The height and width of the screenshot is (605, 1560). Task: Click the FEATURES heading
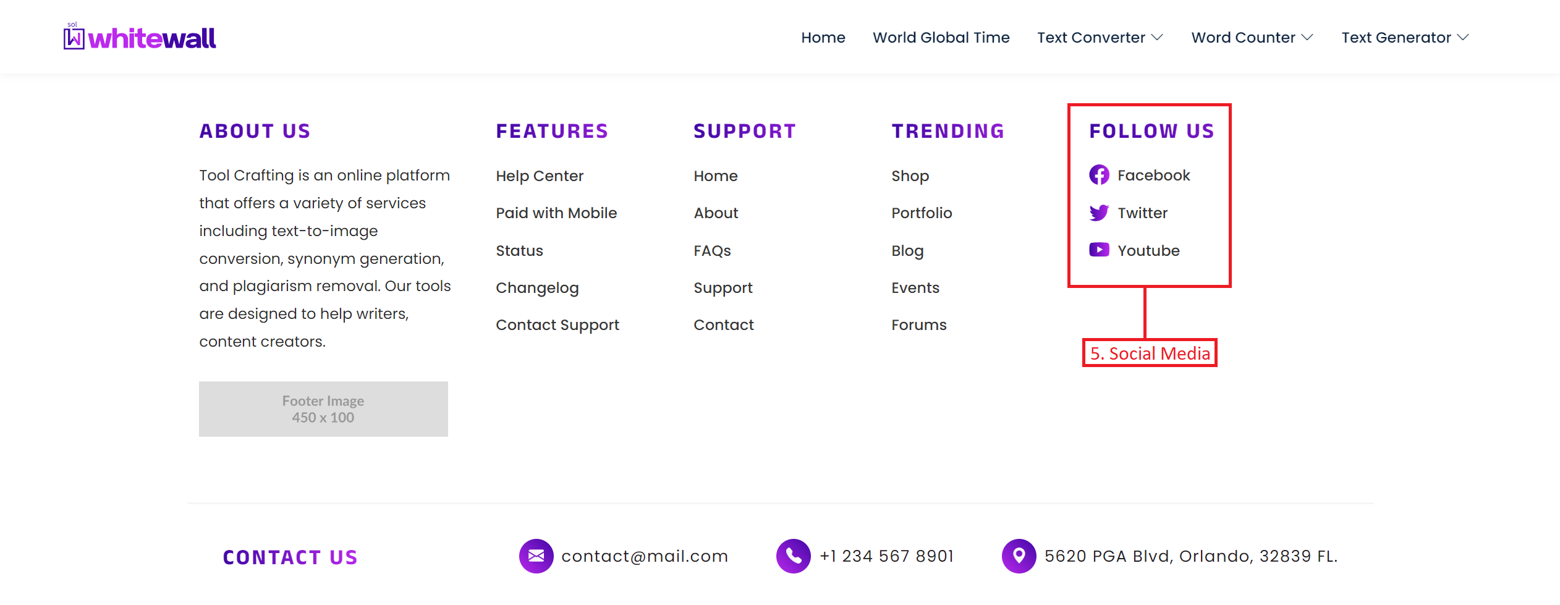552,131
